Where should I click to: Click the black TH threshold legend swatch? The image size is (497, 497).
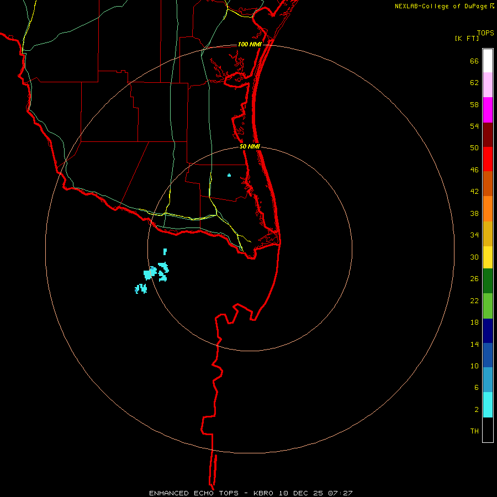point(488,430)
